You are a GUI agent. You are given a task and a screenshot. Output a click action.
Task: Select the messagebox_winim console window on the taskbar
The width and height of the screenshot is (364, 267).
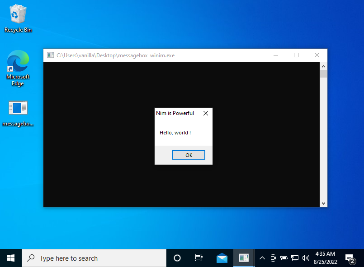click(x=244, y=258)
